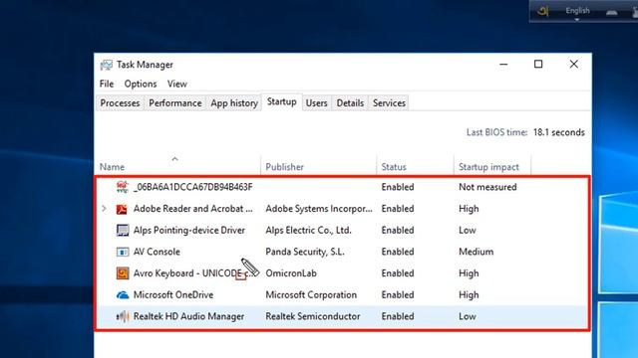Click the 18.1 seconds BIOS time value
The width and height of the screenshot is (638, 358).
pos(558,132)
